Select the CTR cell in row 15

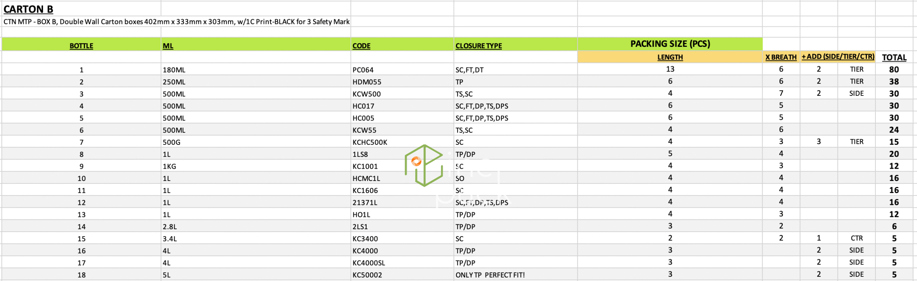(856, 238)
